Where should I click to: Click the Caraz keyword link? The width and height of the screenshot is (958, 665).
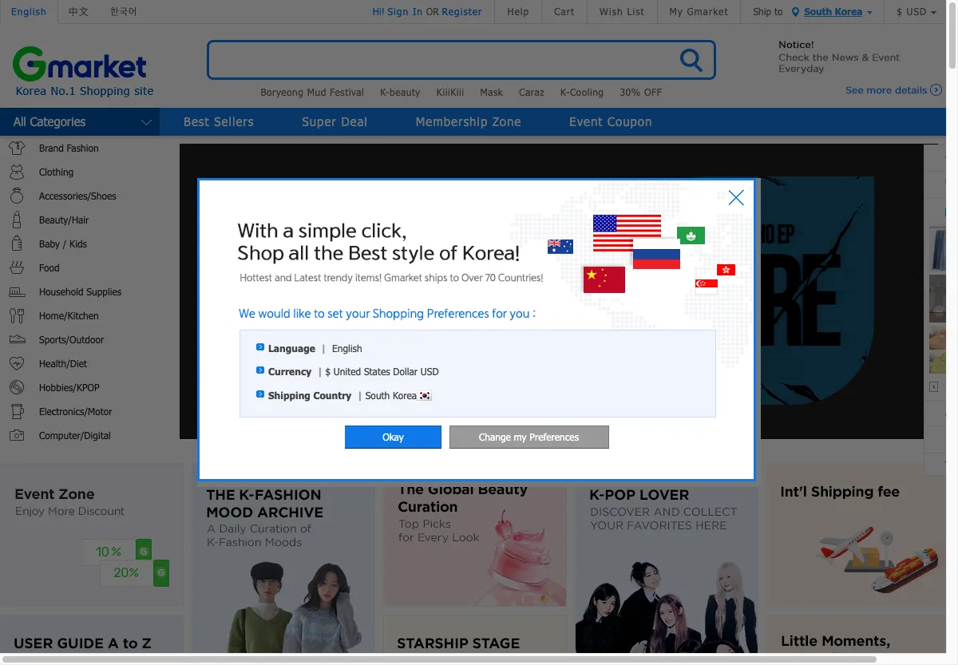(x=532, y=93)
